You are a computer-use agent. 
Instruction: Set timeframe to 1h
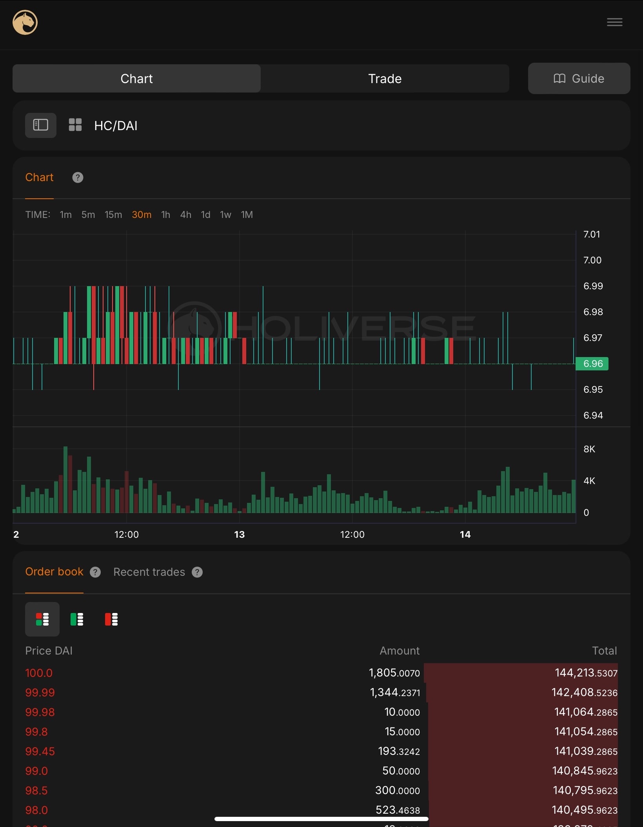165,215
